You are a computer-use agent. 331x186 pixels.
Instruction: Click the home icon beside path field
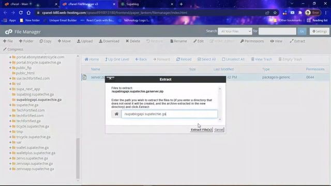pos(116,114)
